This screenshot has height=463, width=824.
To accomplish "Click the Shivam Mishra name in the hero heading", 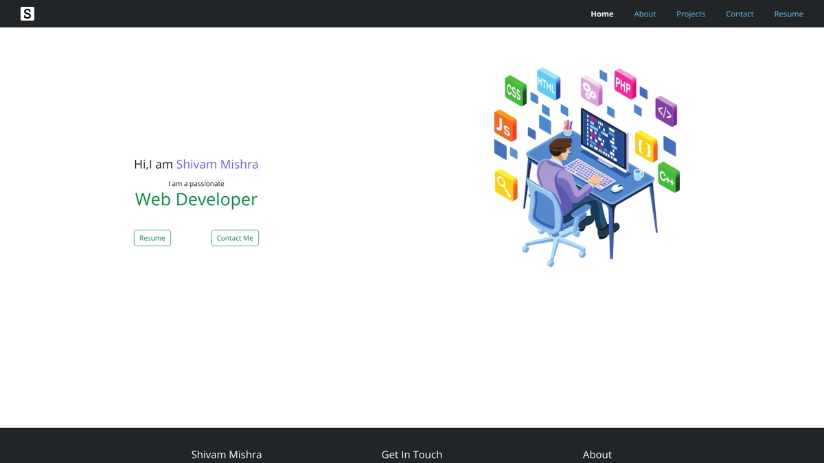I will pos(217,164).
